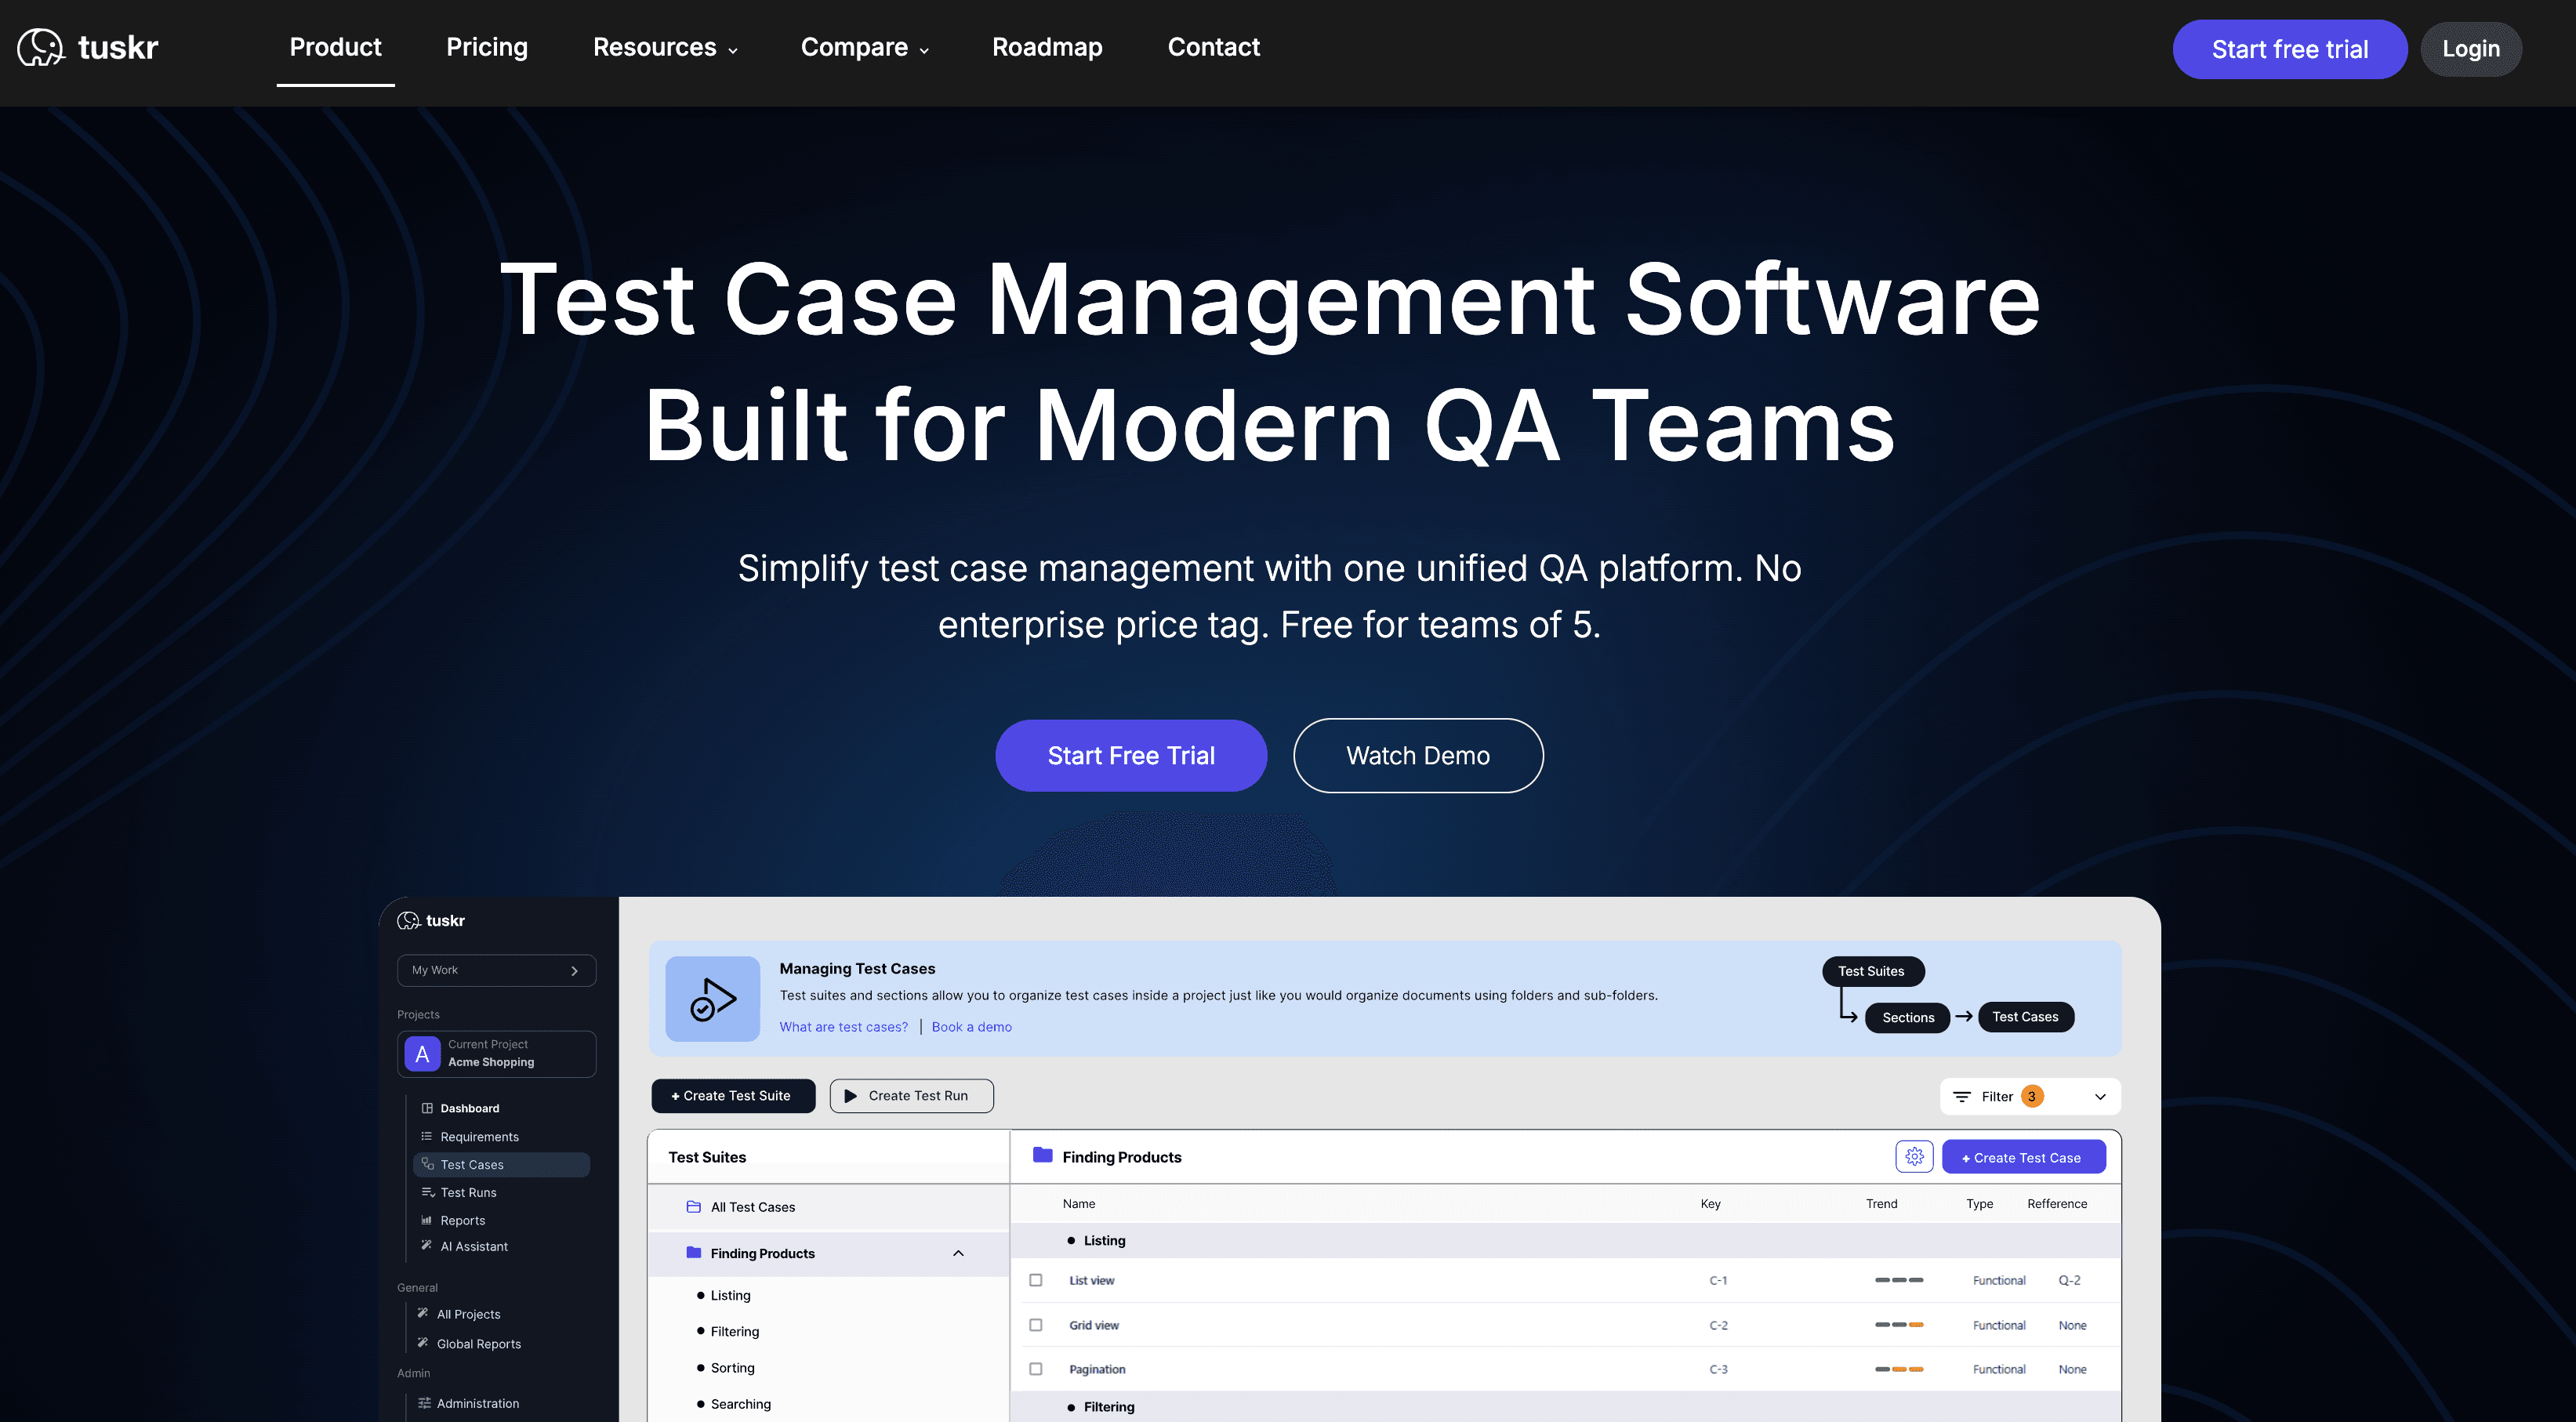Tick the Grid view row checkbox
Viewport: 2576px width, 1422px height.
pyautogui.click(x=1036, y=1325)
